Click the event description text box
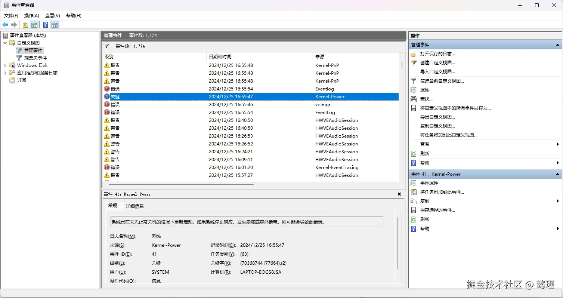Viewport: 563px width, 298px height. (x=247, y=222)
